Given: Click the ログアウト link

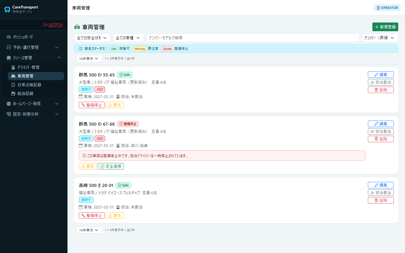Looking at the screenshot, I should [x=53, y=25].
